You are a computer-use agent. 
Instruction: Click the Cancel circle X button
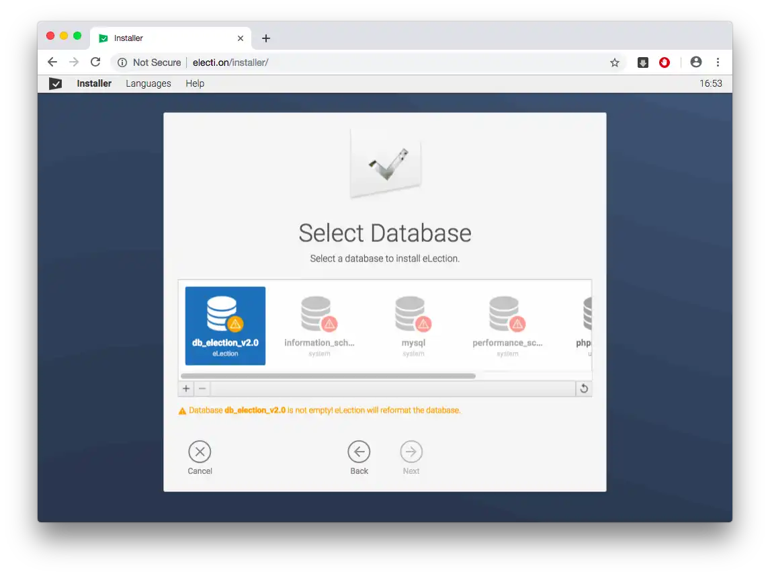(x=200, y=452)
